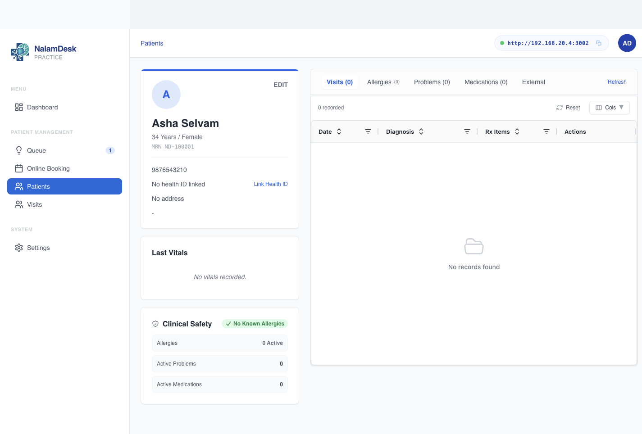642x434 pixels.
Task: Click the Clinical Safety shield icon
Action: pos(155,324)
